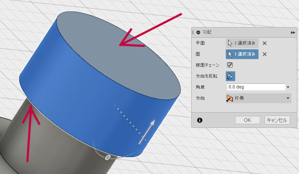This screenshot has width=299, height=174.
Task: Click the grip handle left of 勾配 title
Action: [193, 33]
